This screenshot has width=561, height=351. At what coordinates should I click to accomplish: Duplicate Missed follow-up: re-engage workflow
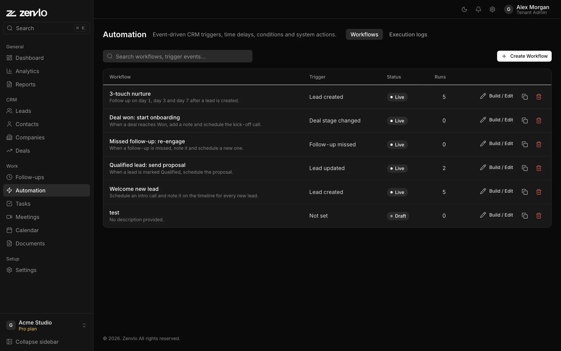[525, 144]
